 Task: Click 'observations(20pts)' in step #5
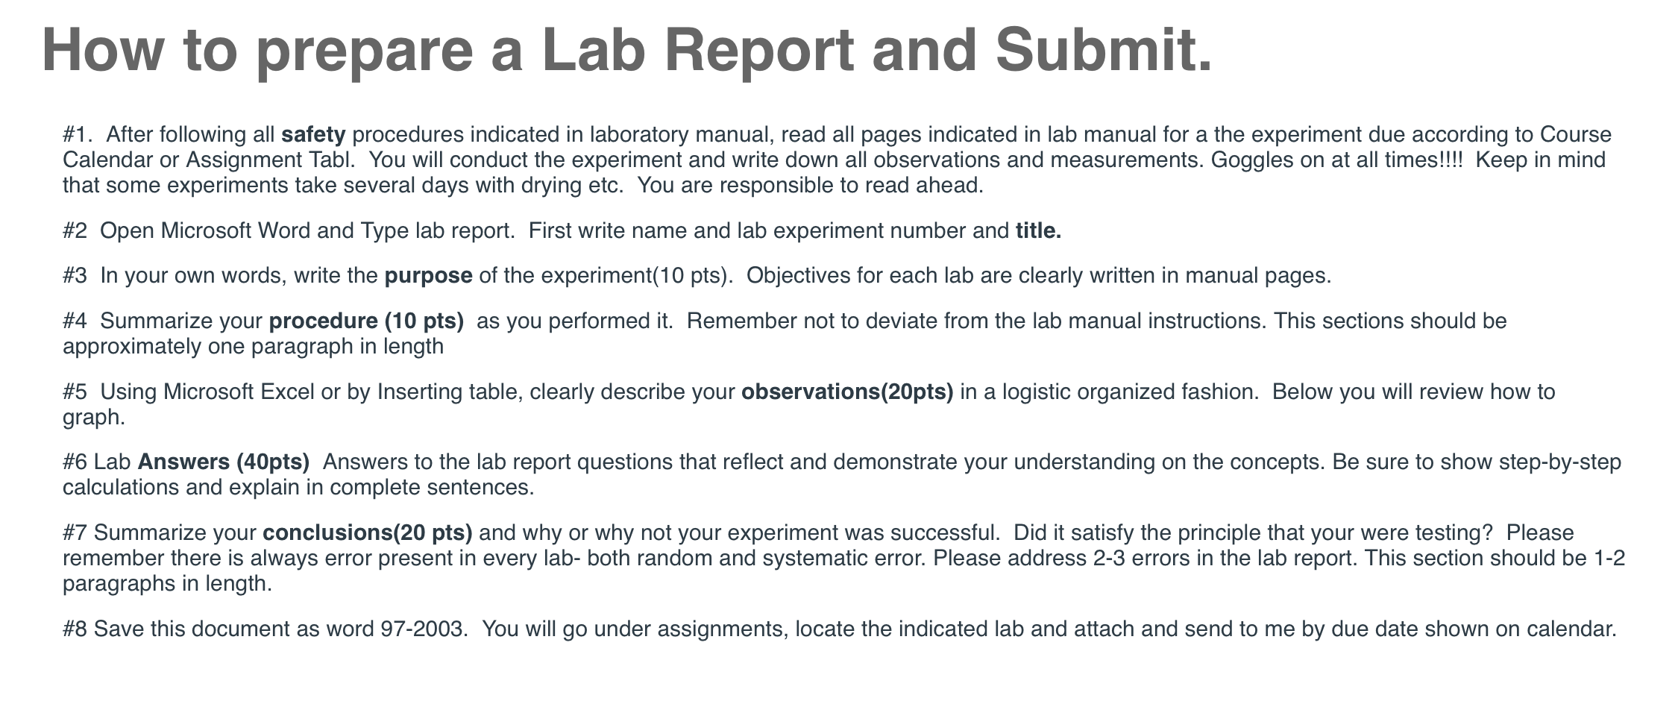(847, 392)
